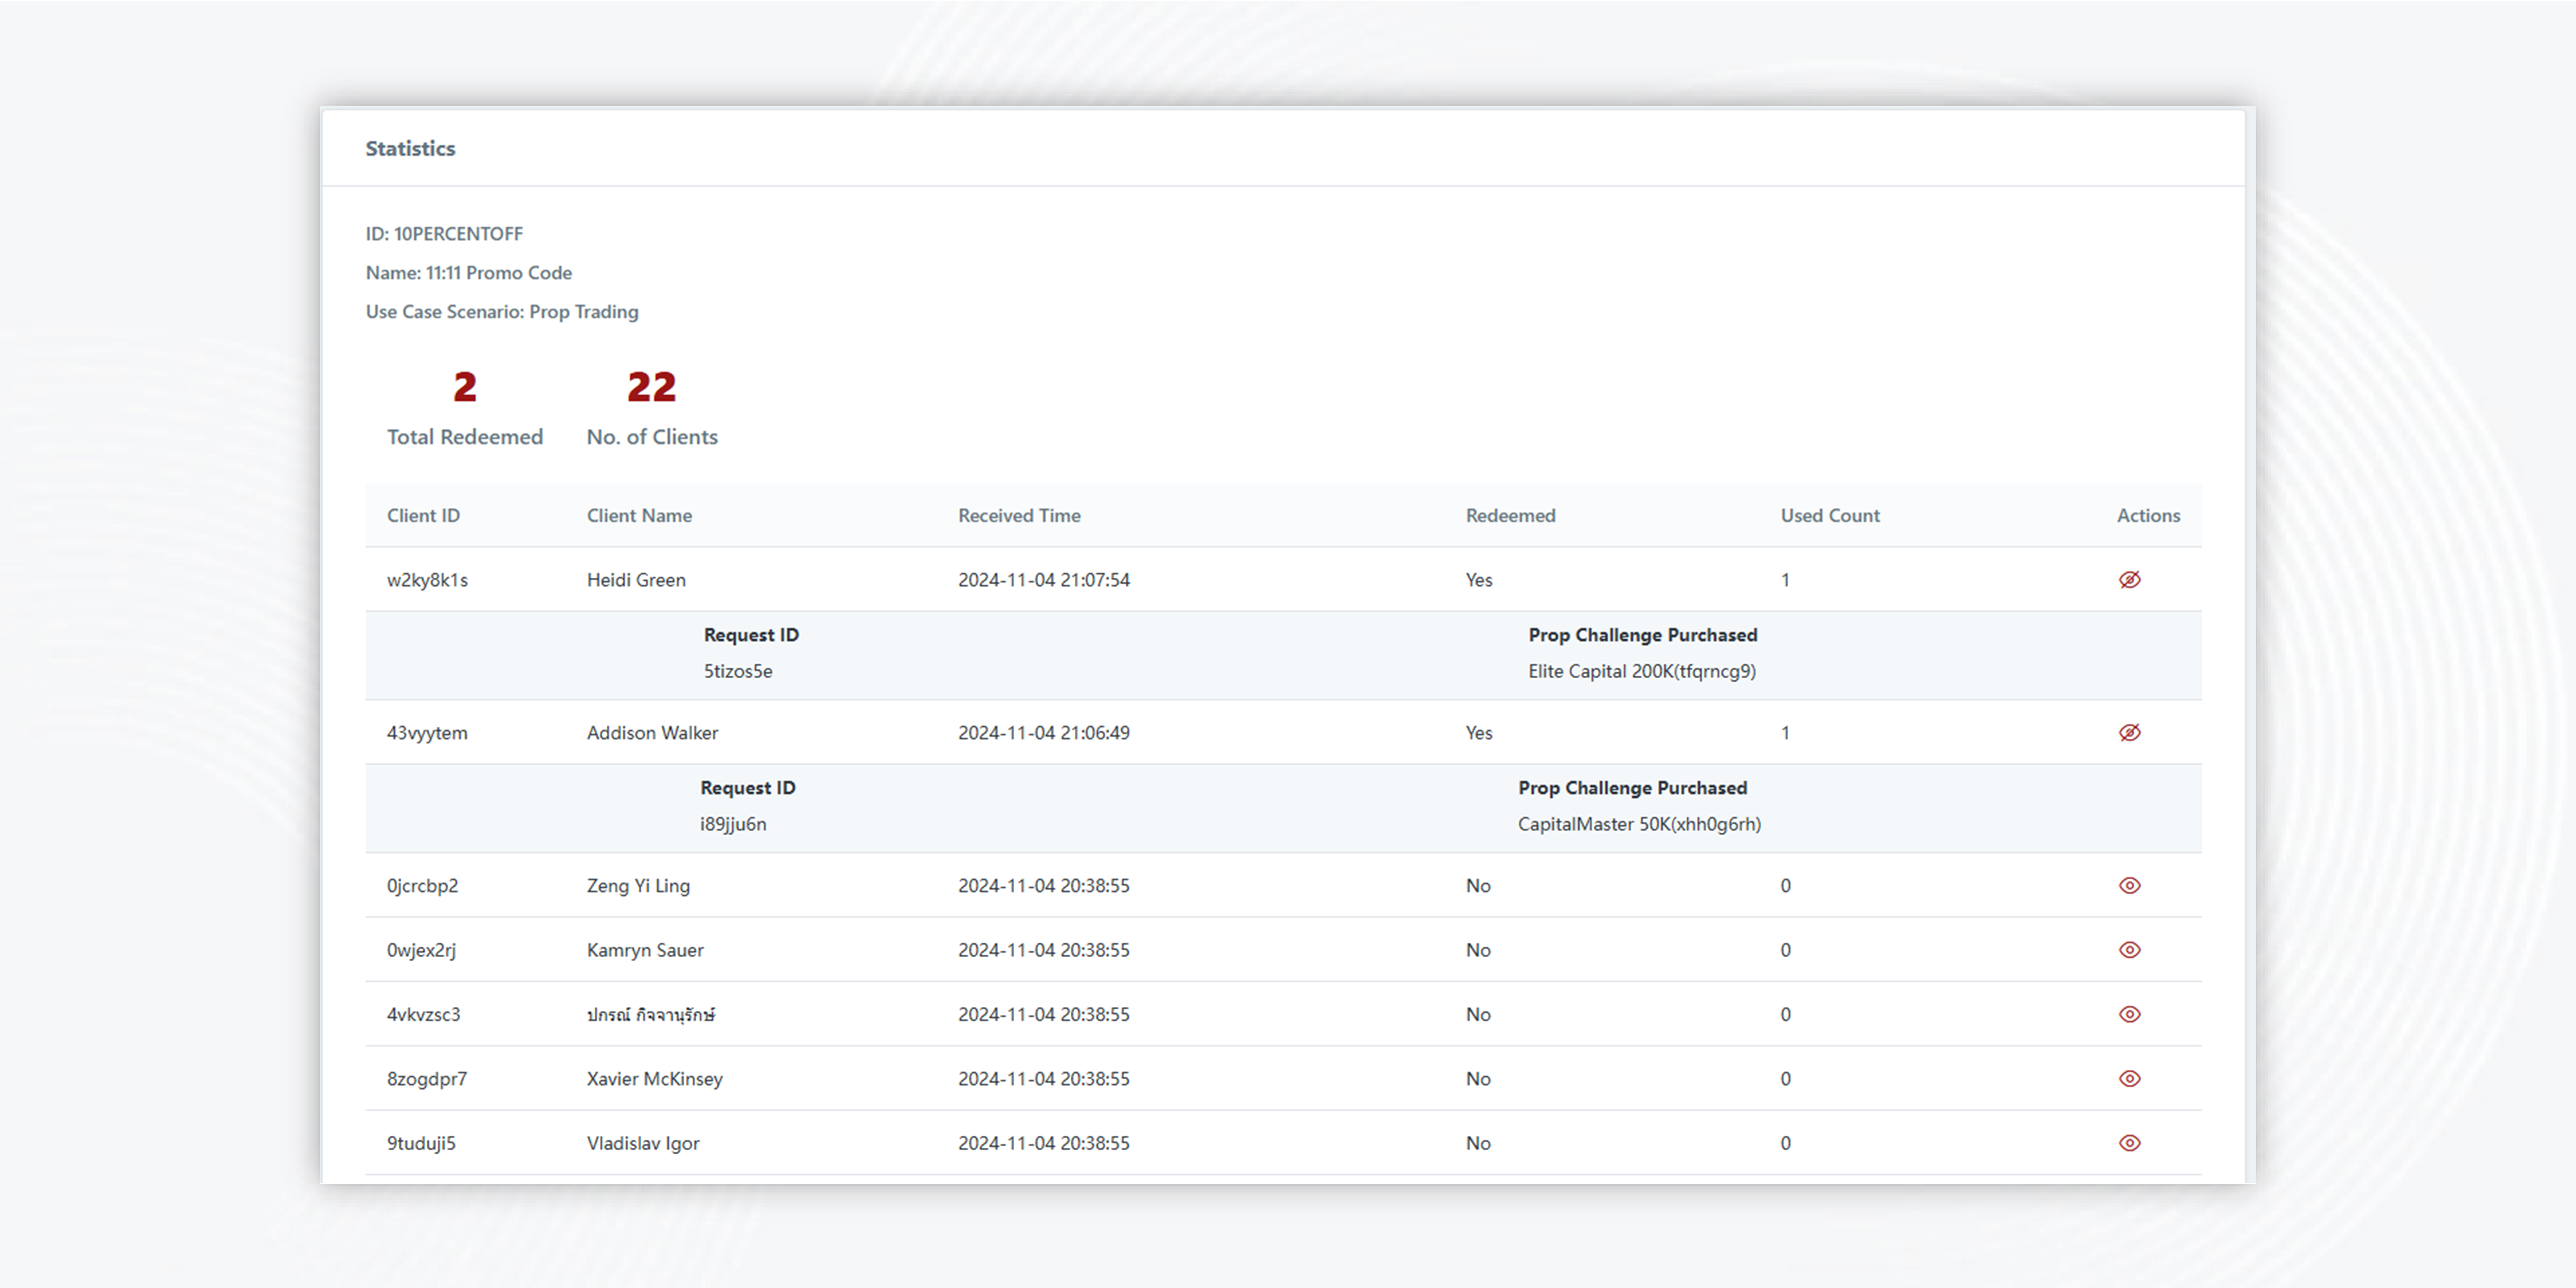
Task: Click Vladislav Igor's used count 0
Action: [1785, 1143]
